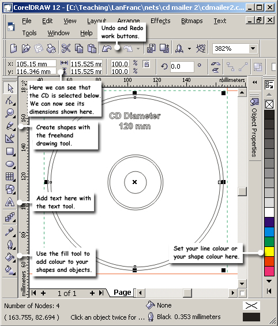Screen dimensions: 278x326
Task: Open the File menu
Action: (27, 21)
